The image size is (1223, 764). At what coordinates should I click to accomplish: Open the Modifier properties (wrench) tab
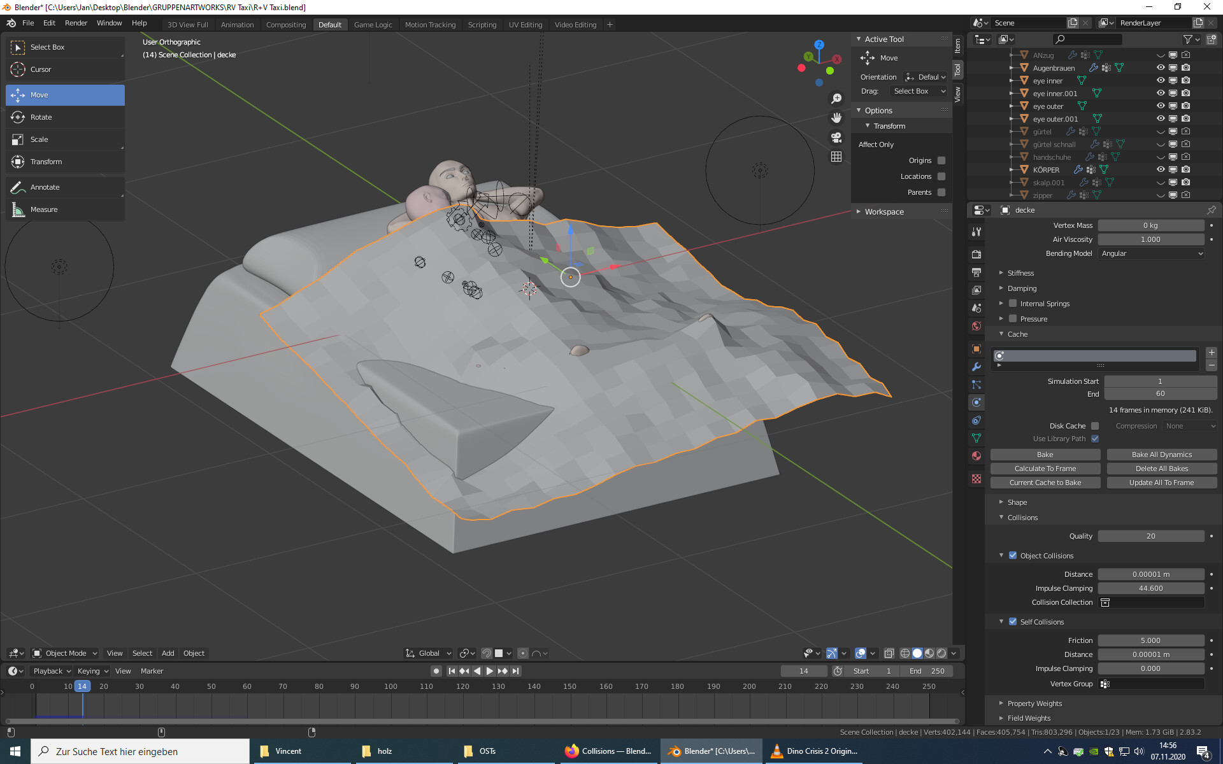[976, 366]
